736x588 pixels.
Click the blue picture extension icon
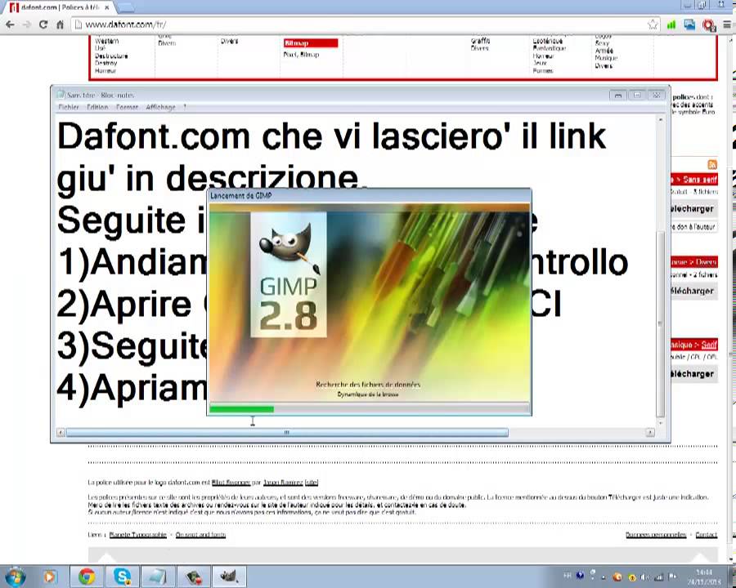(x=689, y=24)
